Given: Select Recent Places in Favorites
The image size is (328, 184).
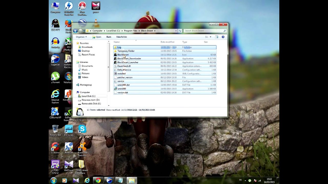Looking at the screenshot, I should 88,55.
